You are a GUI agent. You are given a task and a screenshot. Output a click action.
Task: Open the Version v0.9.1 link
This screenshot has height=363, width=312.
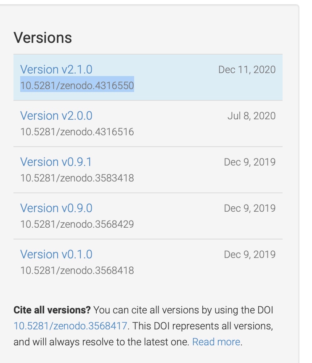click(x=56, y=162)
